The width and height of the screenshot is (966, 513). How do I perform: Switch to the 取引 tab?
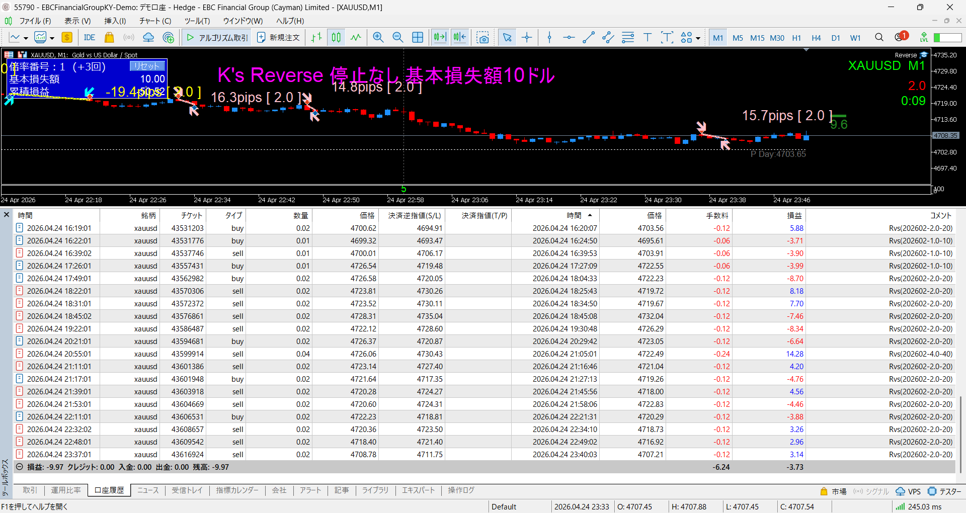[x=30, y=490]
